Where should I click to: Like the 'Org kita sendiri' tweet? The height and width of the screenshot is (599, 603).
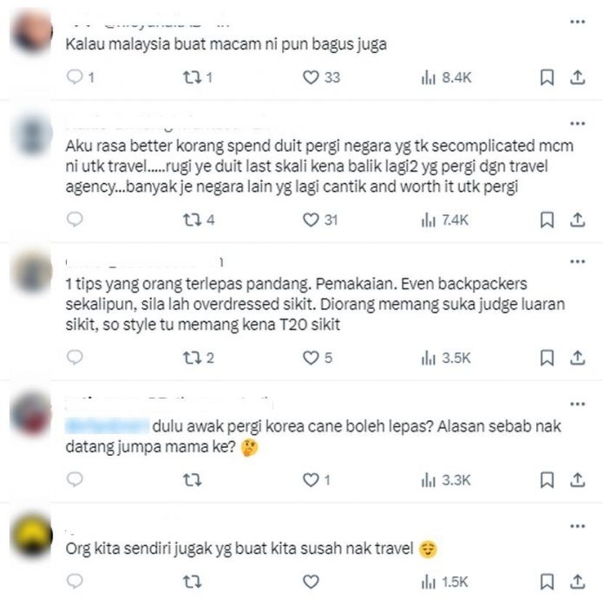click(311, 582)
